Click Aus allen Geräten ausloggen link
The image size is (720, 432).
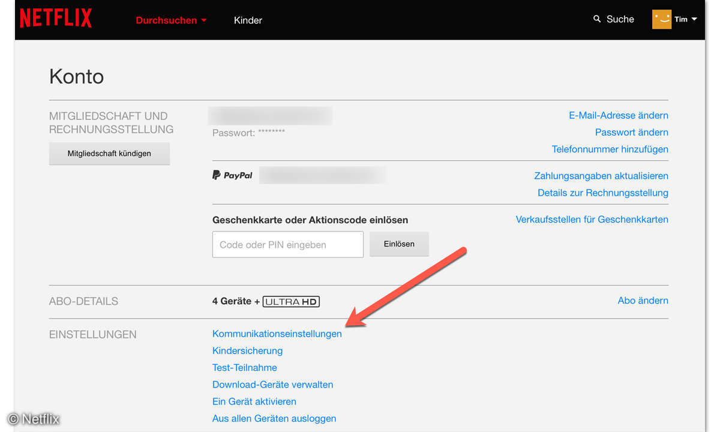pyautogui.click(x=274, y=418)
